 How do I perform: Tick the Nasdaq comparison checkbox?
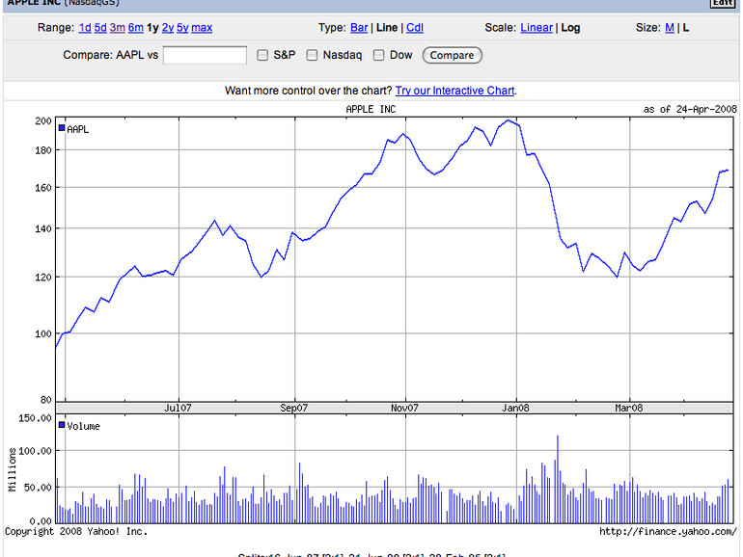[x=312, y=55]
